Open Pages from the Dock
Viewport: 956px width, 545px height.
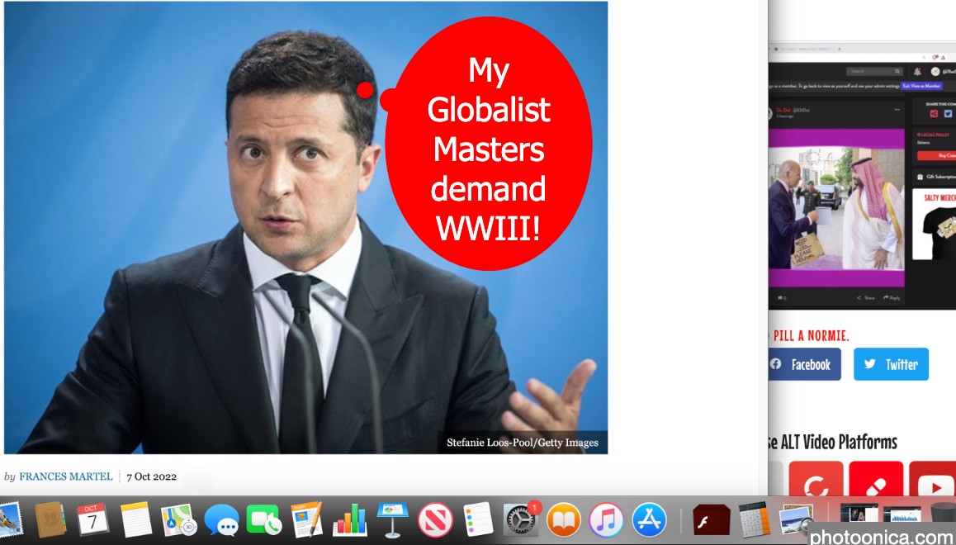(306, 520)
